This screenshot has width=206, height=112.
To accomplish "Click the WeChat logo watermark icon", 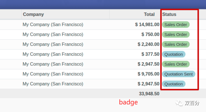I will pos(179,103).
